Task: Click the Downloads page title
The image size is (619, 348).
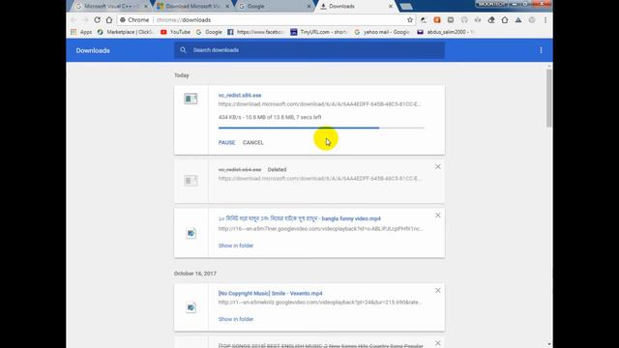Action: [93, 50]
